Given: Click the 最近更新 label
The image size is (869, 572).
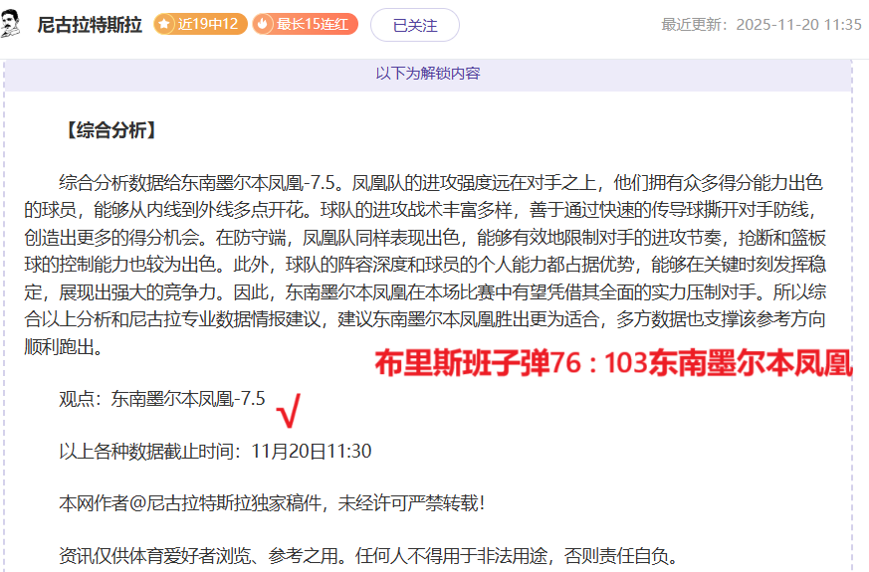Looking at the screenshot, I should pos(695,25).
